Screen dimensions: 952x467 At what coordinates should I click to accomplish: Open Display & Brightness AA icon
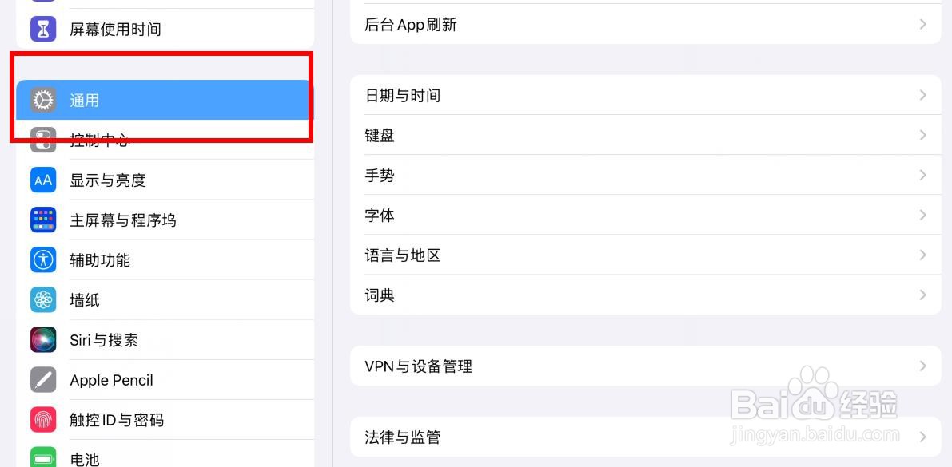click(x=43, y=180)
